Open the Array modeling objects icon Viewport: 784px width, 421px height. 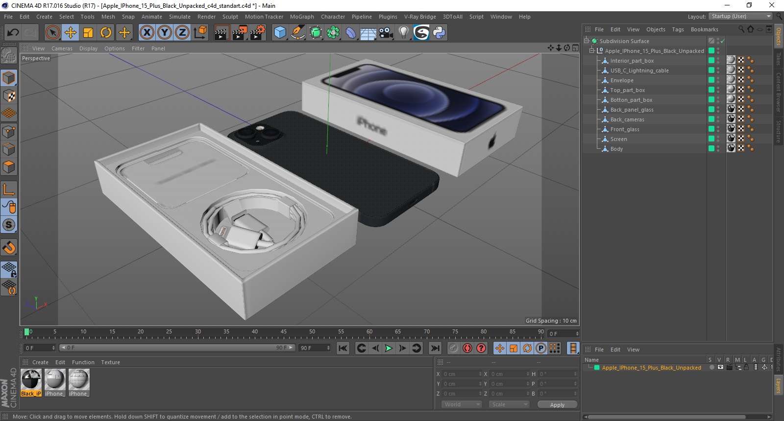pos(333,33)
